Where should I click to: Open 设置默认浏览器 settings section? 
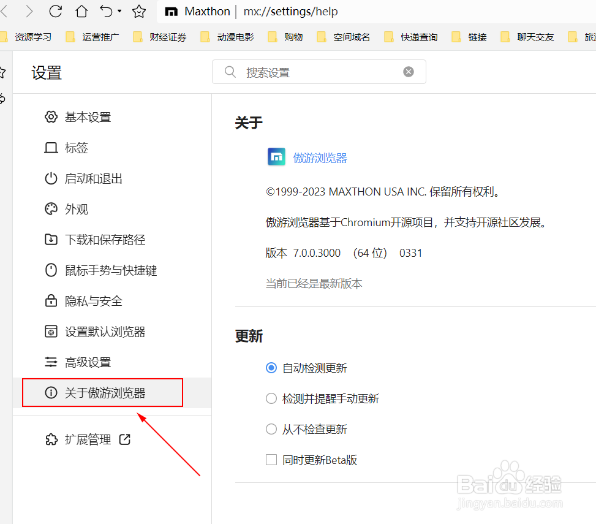click(x=105, y=332)
